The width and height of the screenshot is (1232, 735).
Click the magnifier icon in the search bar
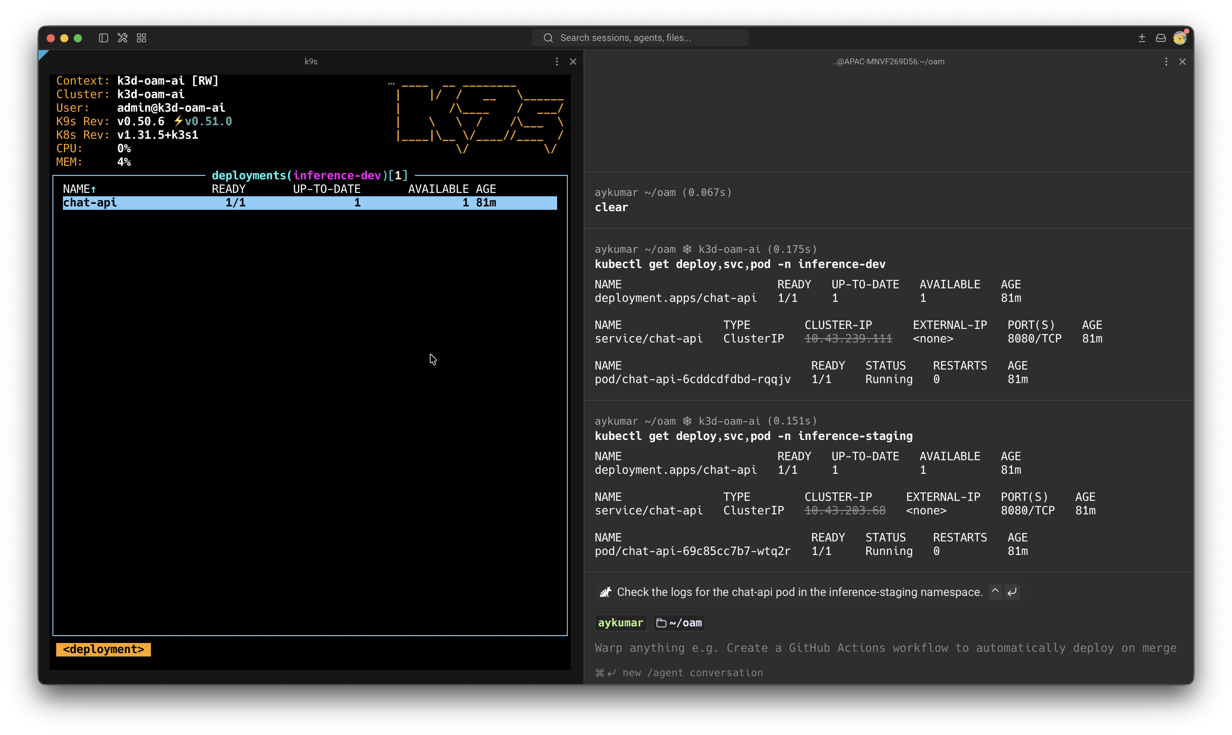point(548,38)
